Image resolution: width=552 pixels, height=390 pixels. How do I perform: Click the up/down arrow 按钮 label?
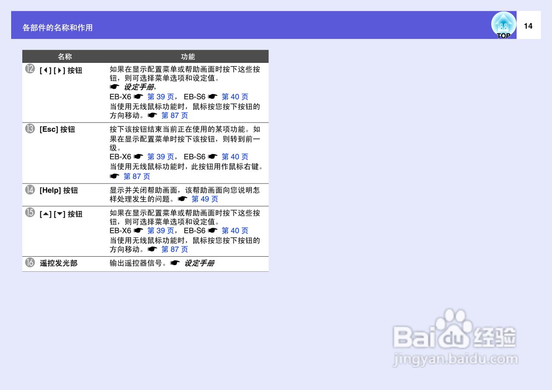coord(61,214)
